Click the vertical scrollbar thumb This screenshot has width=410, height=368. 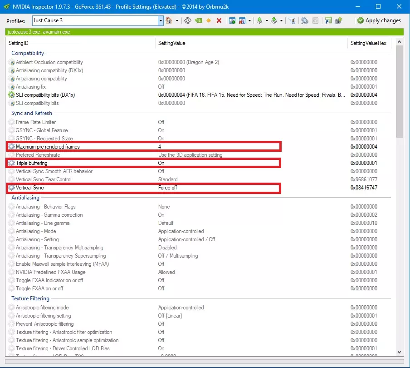coord(399,92)
